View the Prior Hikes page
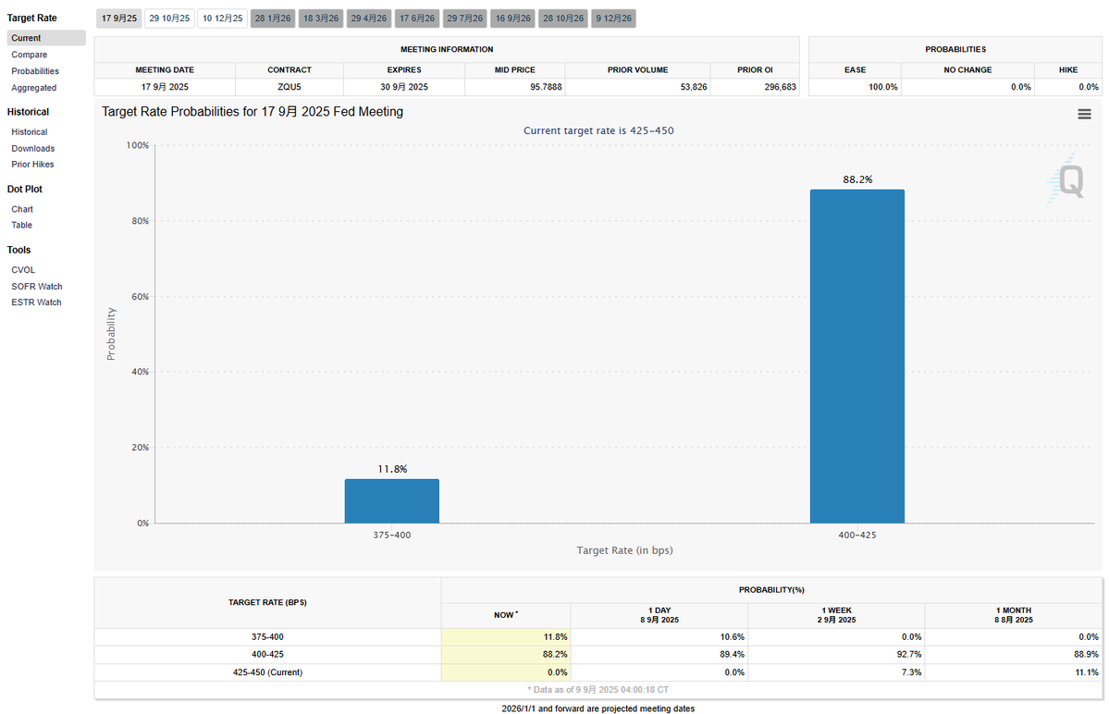The height and width of the screenshot is (714, 1109). [32, 164]
